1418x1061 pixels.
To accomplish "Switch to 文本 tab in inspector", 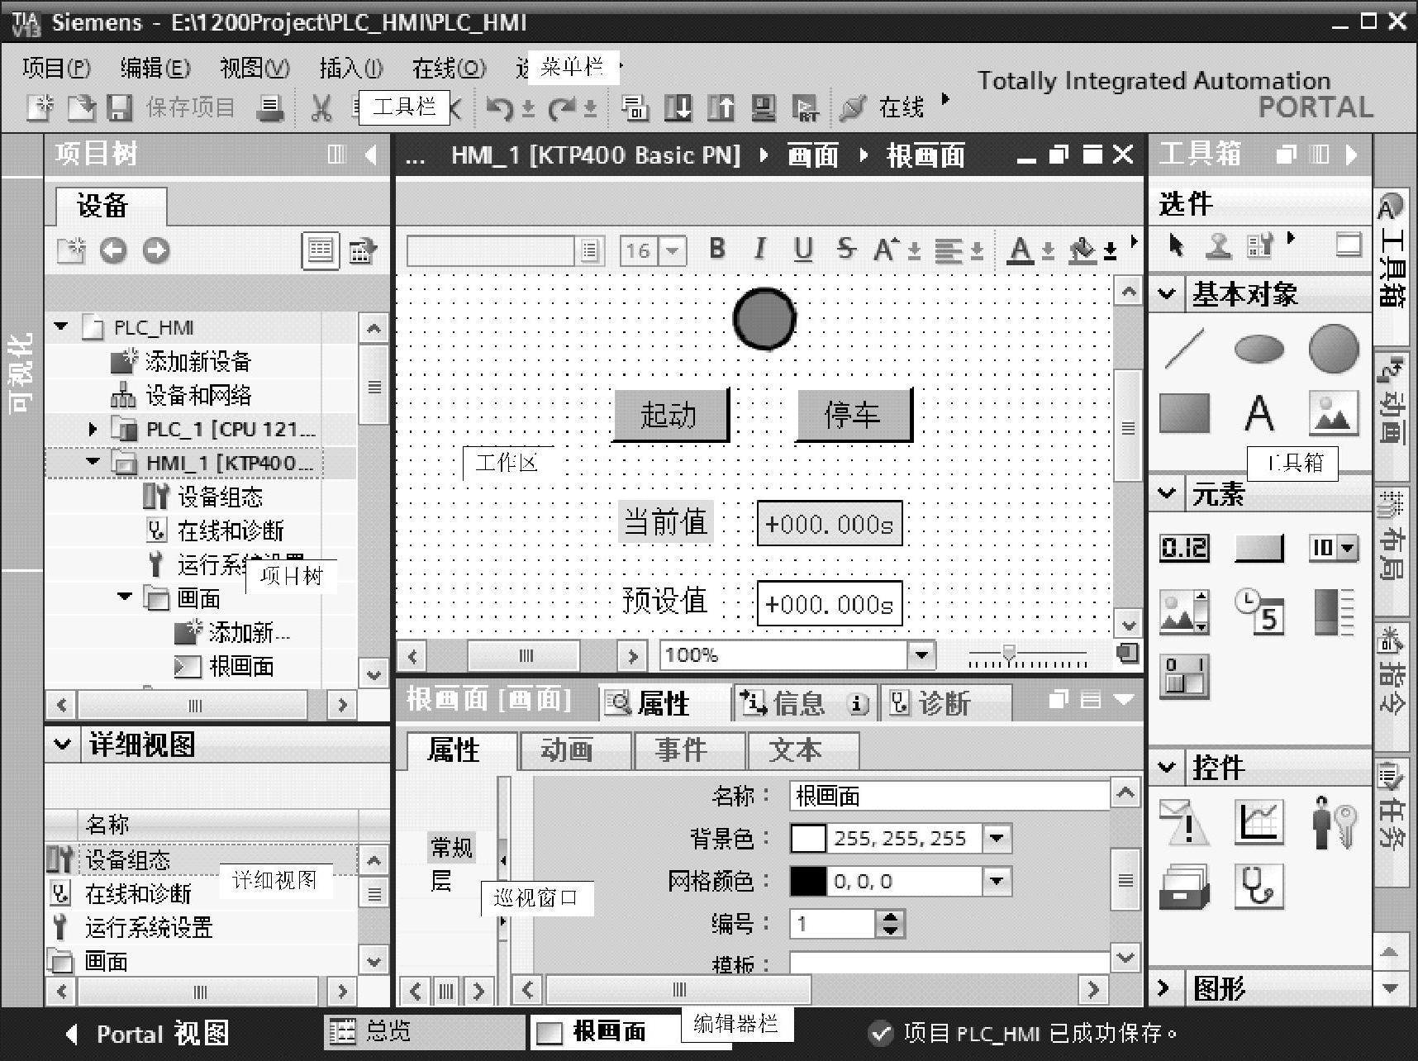I will 802,750.
